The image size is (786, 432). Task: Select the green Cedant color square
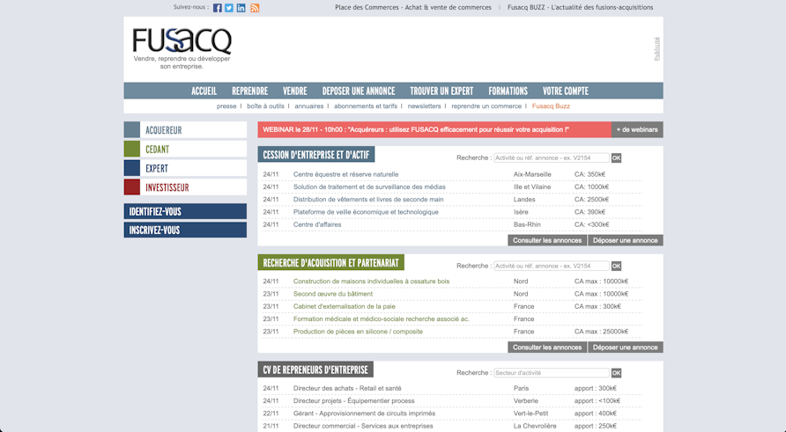132,149
